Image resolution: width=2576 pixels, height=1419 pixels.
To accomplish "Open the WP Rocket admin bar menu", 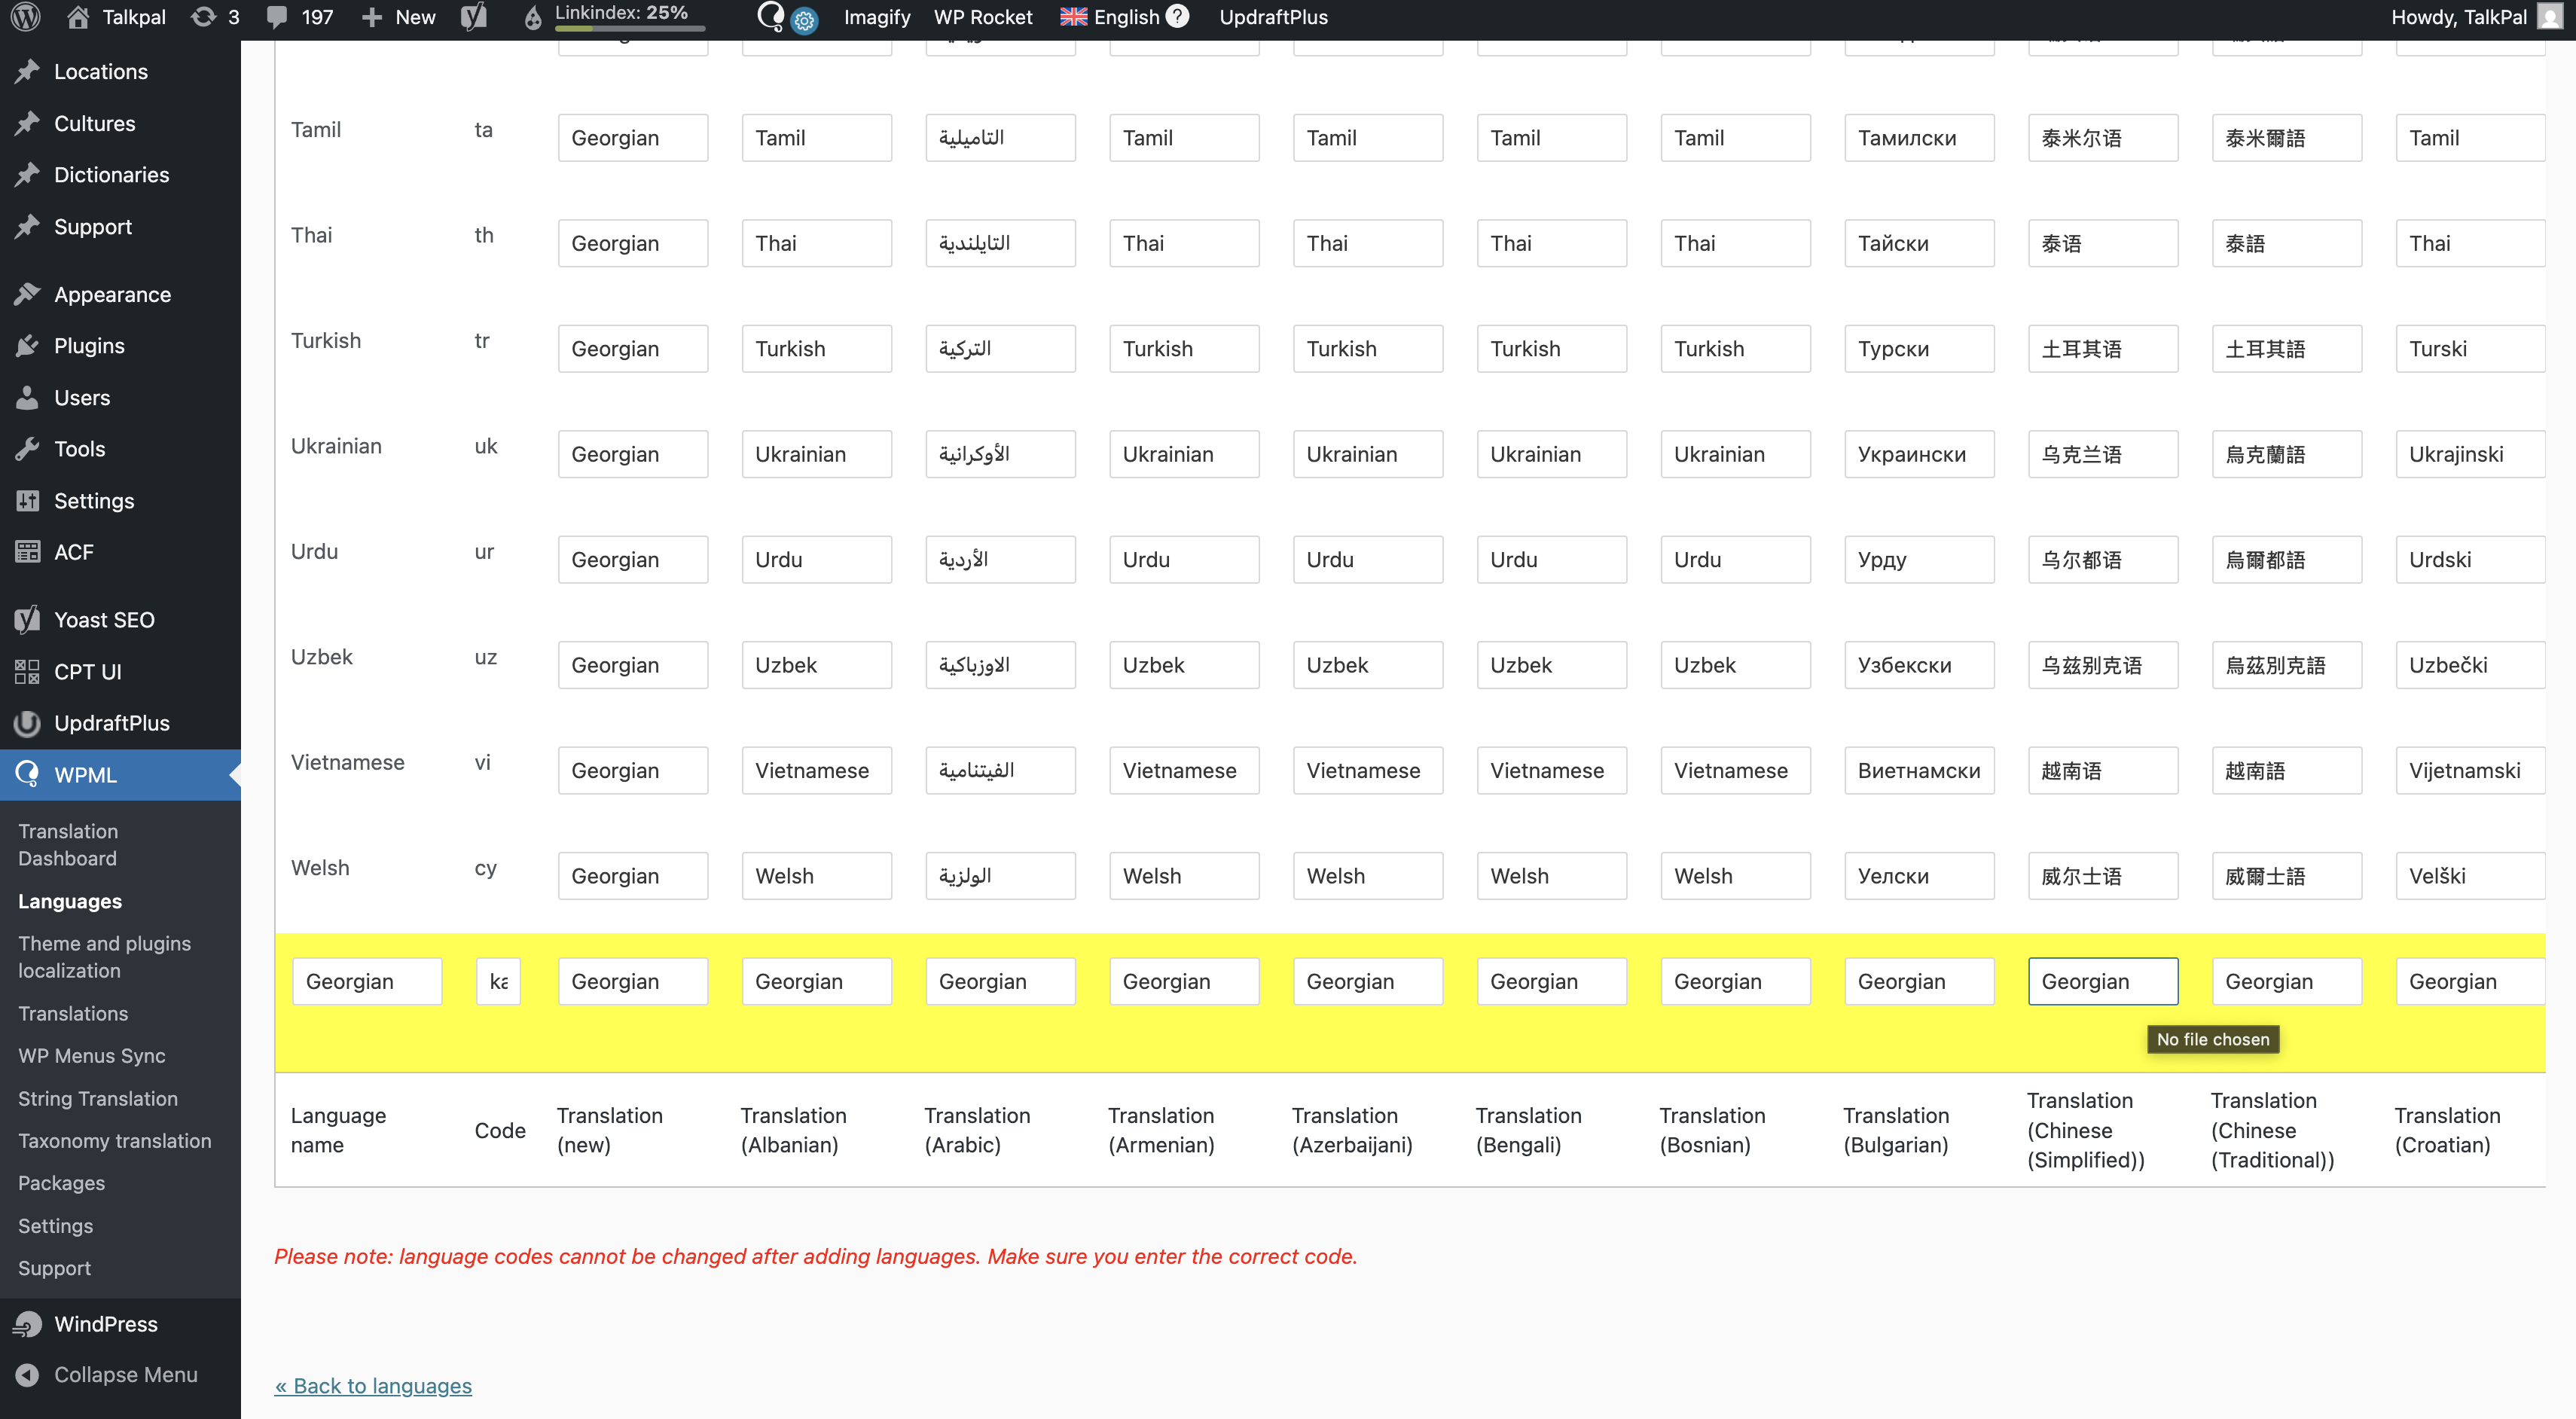I will pos(983,17).
